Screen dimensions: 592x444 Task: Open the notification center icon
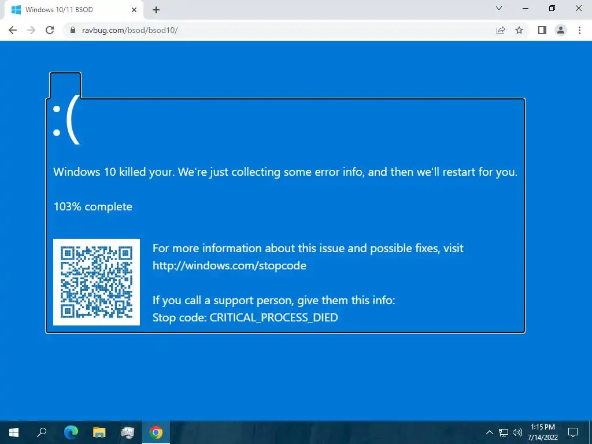573,432
